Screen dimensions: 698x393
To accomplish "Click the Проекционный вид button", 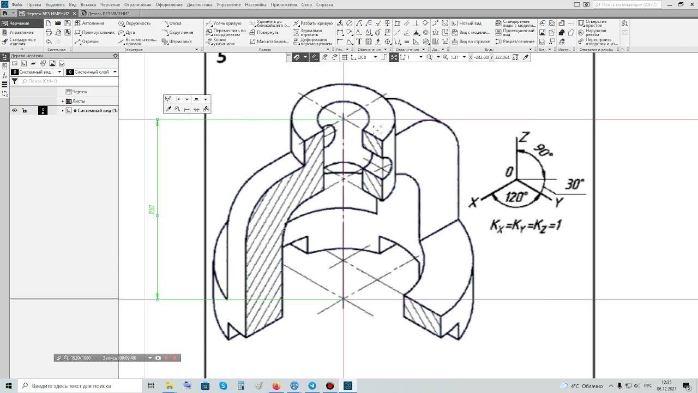I will pos(515,32).
